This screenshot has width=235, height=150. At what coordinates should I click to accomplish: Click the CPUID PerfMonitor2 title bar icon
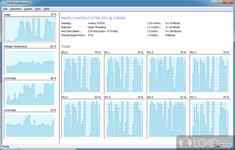pyautogui.click(x=4, y=3)
